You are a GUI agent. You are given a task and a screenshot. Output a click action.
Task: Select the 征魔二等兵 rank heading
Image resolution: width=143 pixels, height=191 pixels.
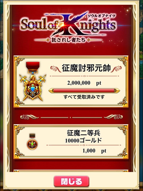click(x=84, y=133)
